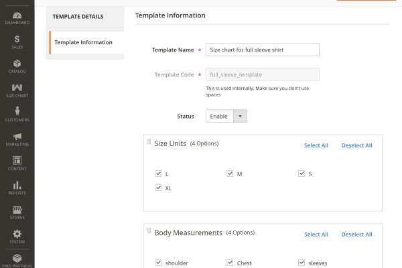The image size is (402, 268).
Task: Select the Template Information tab
Action: (x=84, y=42)
